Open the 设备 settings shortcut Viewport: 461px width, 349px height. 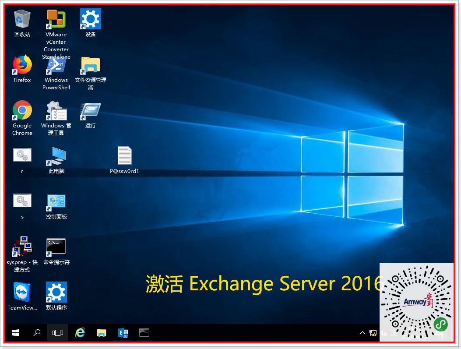point(91,24)
